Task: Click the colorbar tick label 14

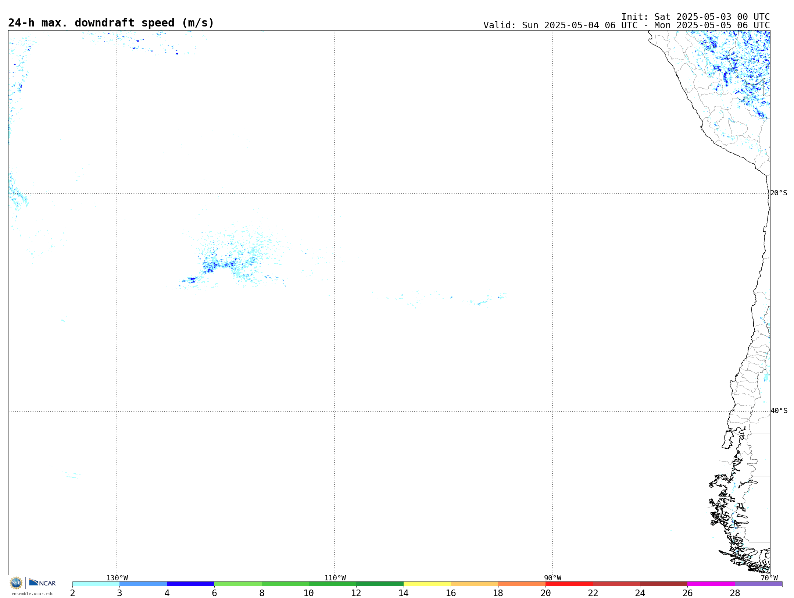Action: 404,593
